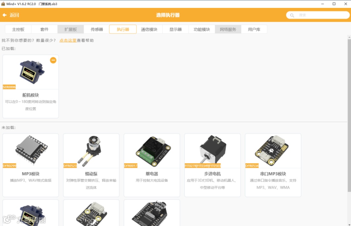Screen dimensions: 351x226
Task: Select the 网络服务 tab
Action: point(228,29)
